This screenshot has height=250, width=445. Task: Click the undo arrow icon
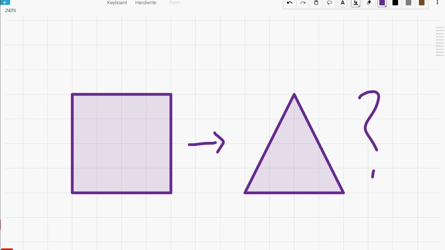pyautogui.click(x=290, y=3)
